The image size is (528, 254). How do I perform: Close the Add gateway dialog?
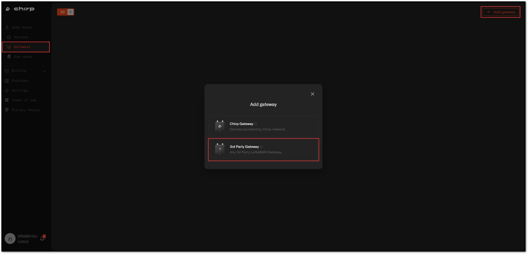312,94
